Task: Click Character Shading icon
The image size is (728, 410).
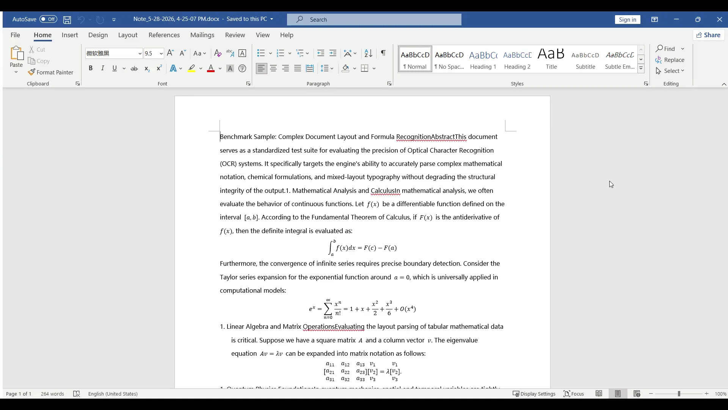Action: click(230, 69)
